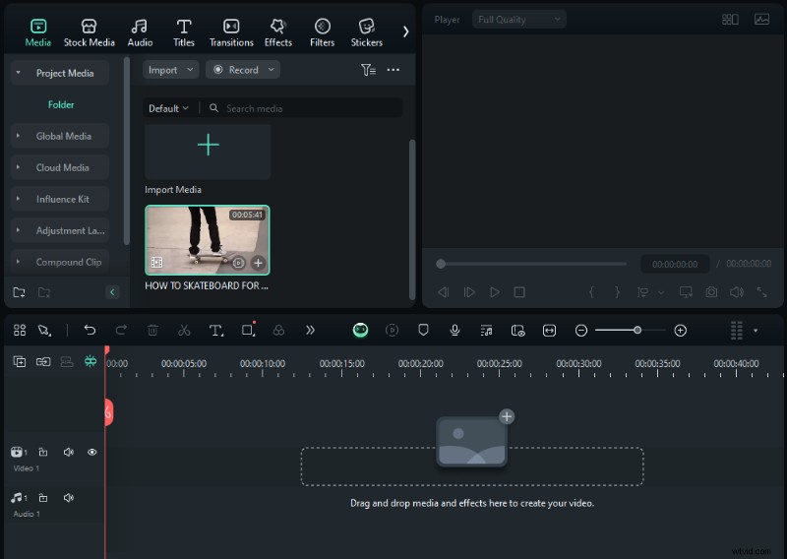This screenshot has height=559, width=787.
Task: Mute the Audio 1 track
Action: [x=68, y=498]
